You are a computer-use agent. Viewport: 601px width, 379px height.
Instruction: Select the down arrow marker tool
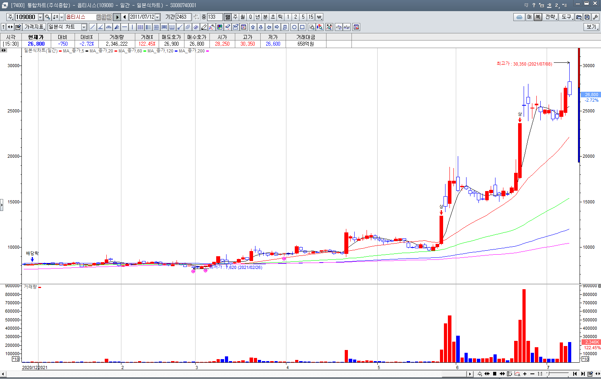pyautogui.click(x=261, y=27)
